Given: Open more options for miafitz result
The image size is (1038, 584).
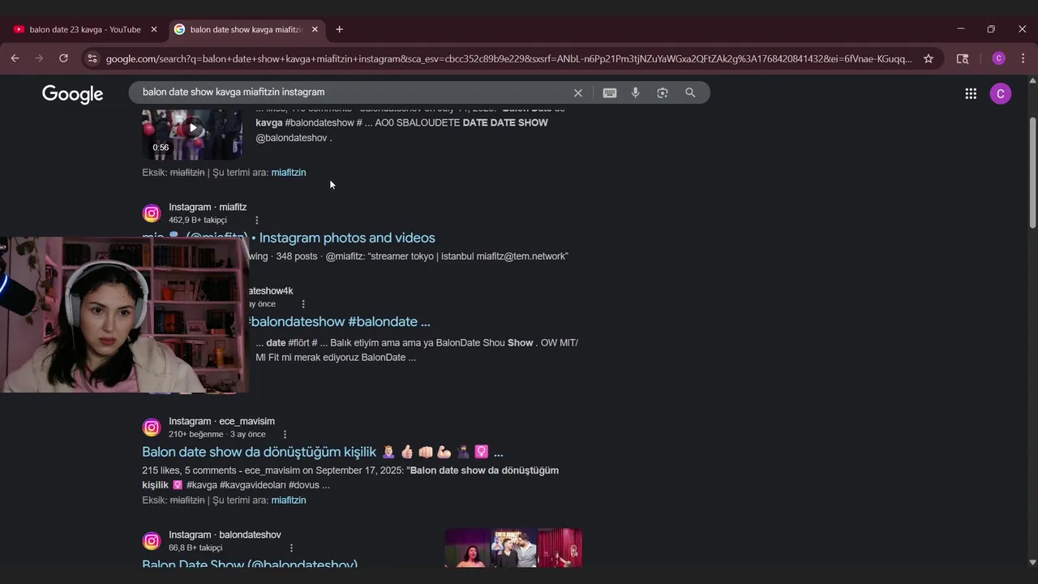Looking at the screenshot, I should (257, 220).
